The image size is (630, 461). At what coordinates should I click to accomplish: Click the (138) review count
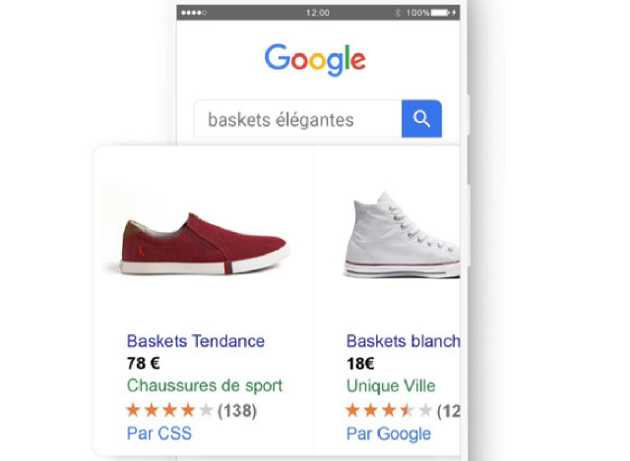click(237, 411)
